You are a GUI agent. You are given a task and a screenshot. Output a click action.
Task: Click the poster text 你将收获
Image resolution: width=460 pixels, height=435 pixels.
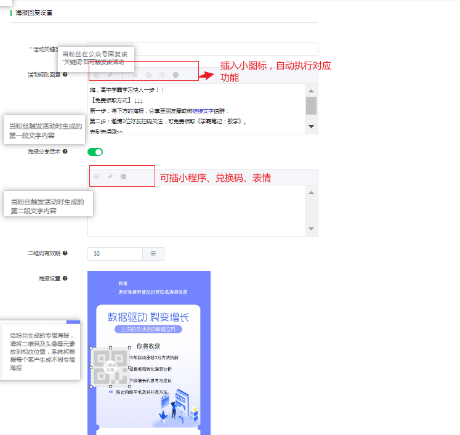point(148,346)
